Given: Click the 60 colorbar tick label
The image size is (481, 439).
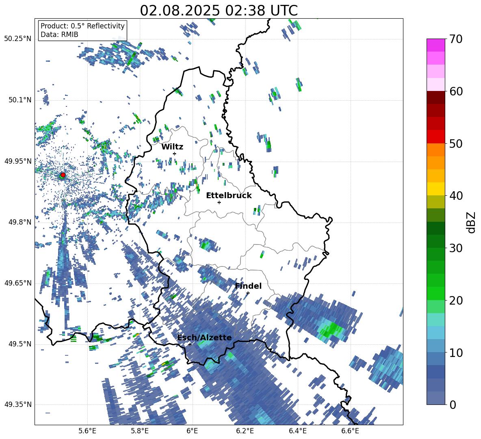Looking at the screenshot, I should [x=456, y=91].
